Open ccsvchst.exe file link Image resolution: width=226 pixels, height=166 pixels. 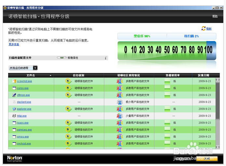coord(24,81)
